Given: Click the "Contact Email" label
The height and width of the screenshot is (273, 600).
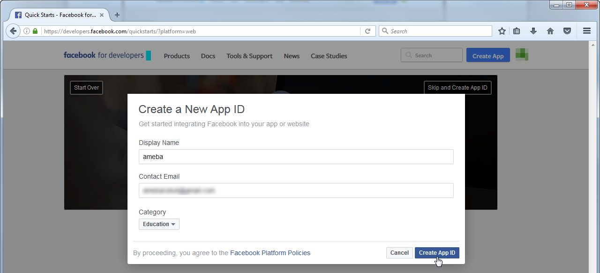Looking at the screenshot, I should [x=159, y=176].
